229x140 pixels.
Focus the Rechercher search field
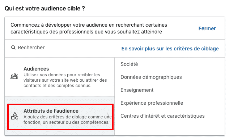[59, 48]
